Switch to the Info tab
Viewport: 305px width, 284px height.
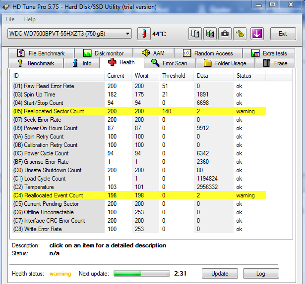[82, 63]
